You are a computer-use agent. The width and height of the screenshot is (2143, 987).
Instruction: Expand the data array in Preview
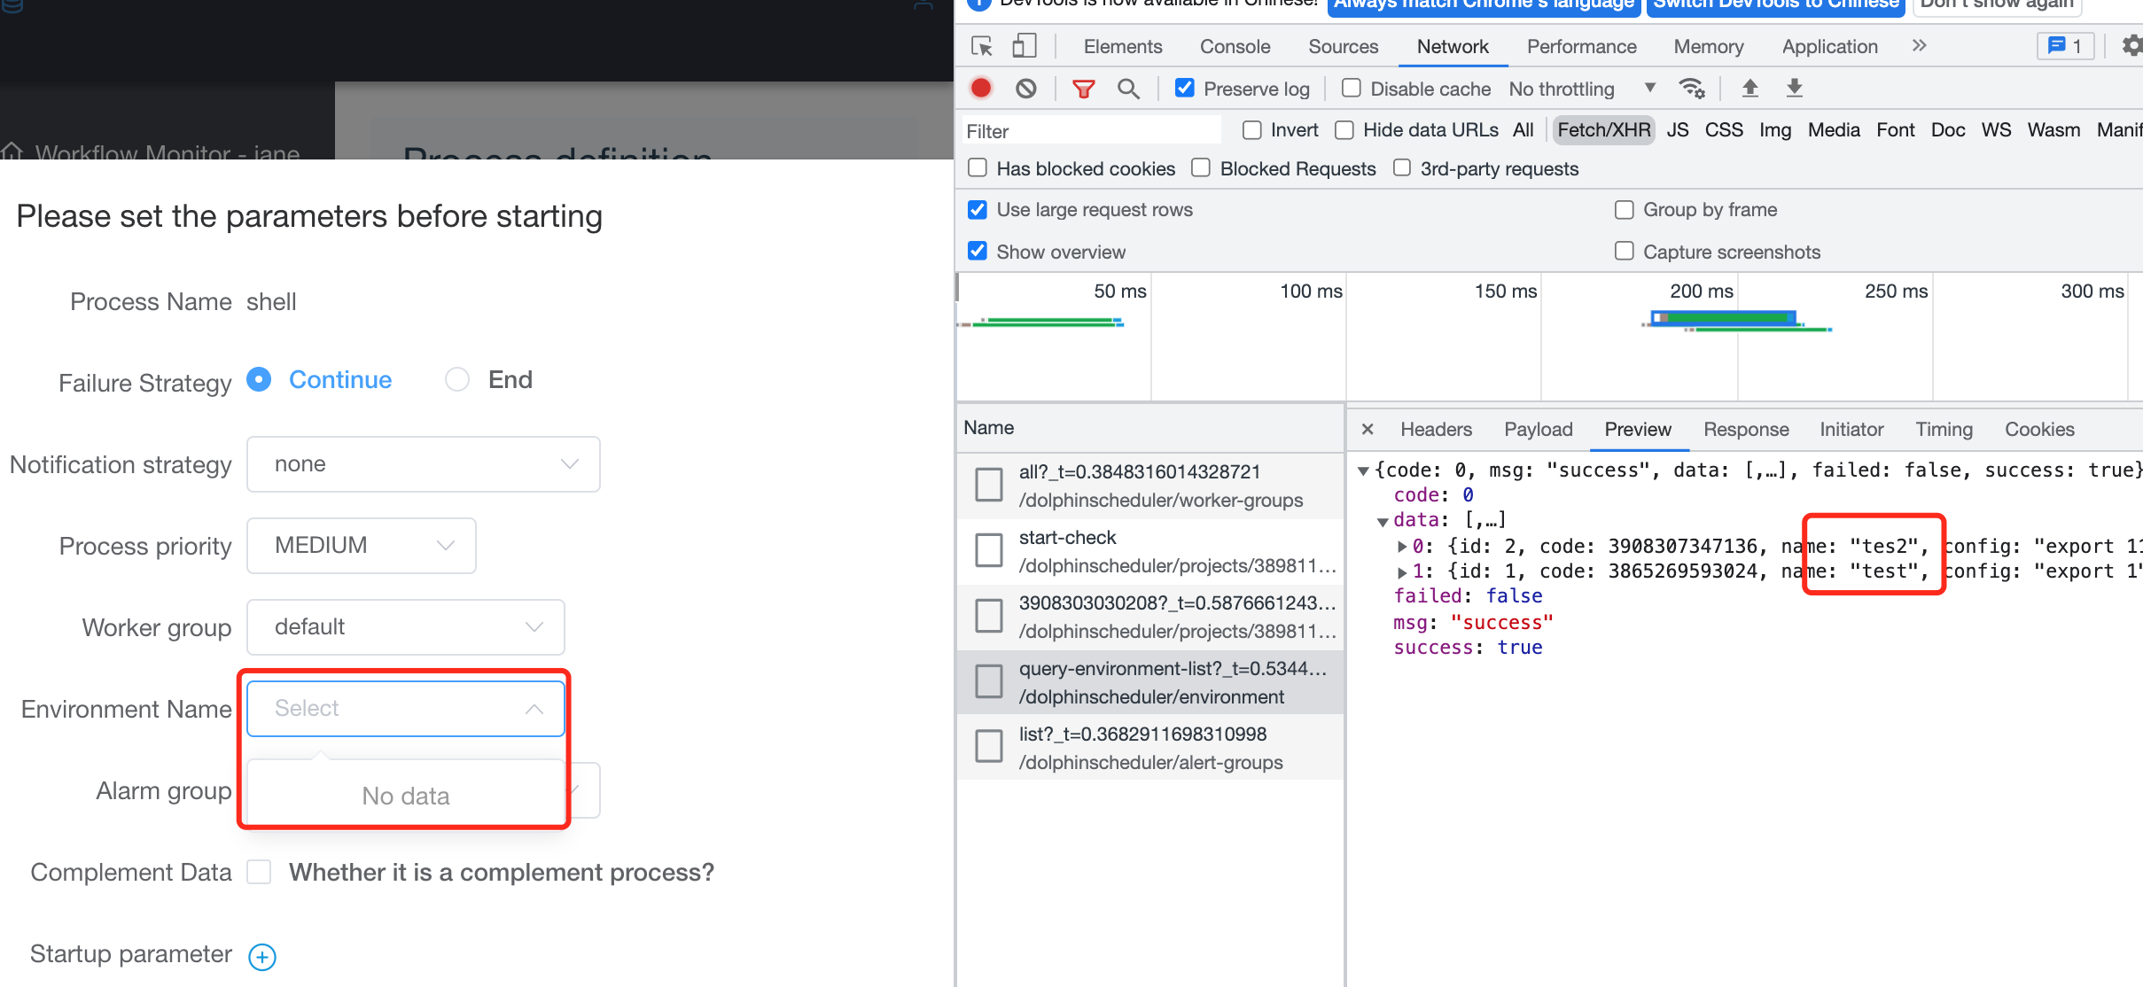1384,520
